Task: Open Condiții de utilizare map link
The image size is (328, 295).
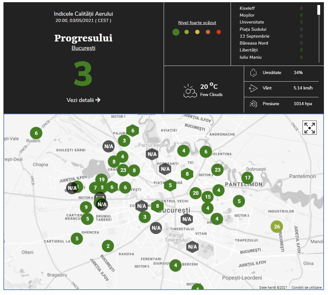Action: coord(306,287)
